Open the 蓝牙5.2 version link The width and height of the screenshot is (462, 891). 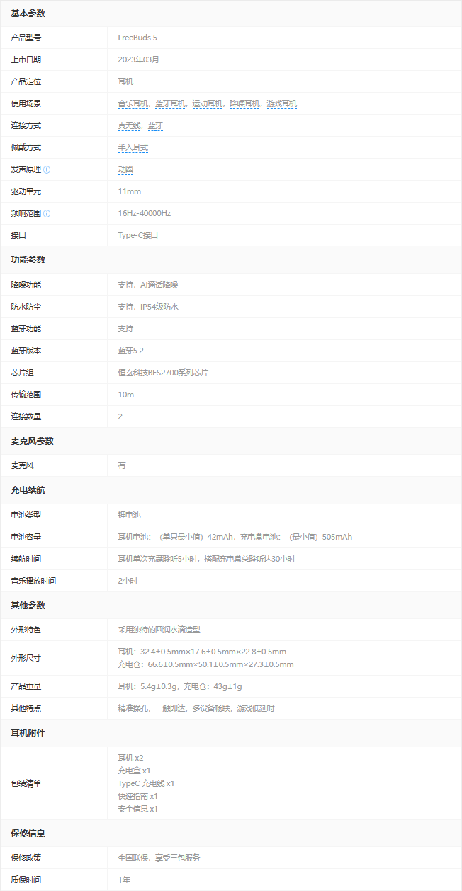[x=131, y=351]
